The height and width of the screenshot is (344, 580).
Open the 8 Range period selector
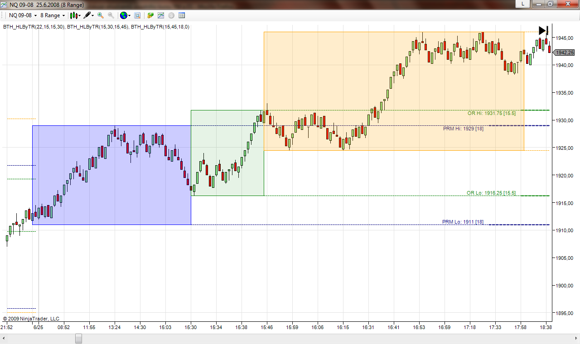53,15
